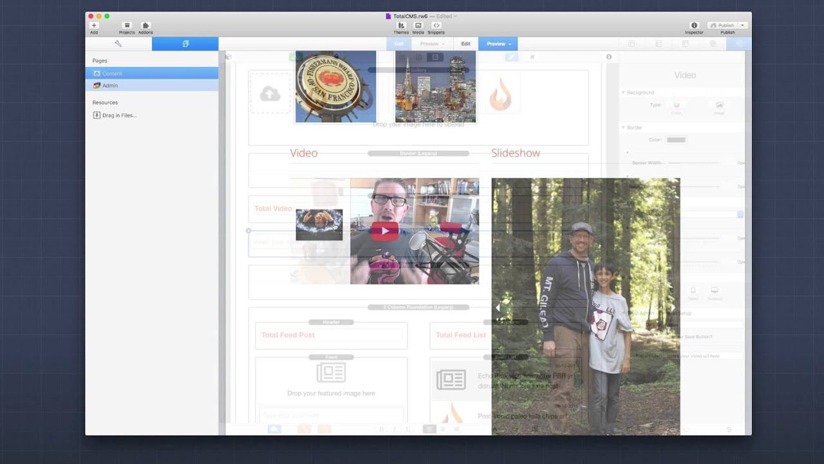Toggle the Inspector info icon
This screenshot has height=464, width=824.
[x=694, y=25]
